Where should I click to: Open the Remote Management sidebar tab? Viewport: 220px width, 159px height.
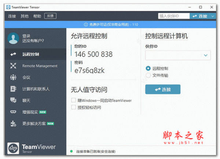click(36, 66)
